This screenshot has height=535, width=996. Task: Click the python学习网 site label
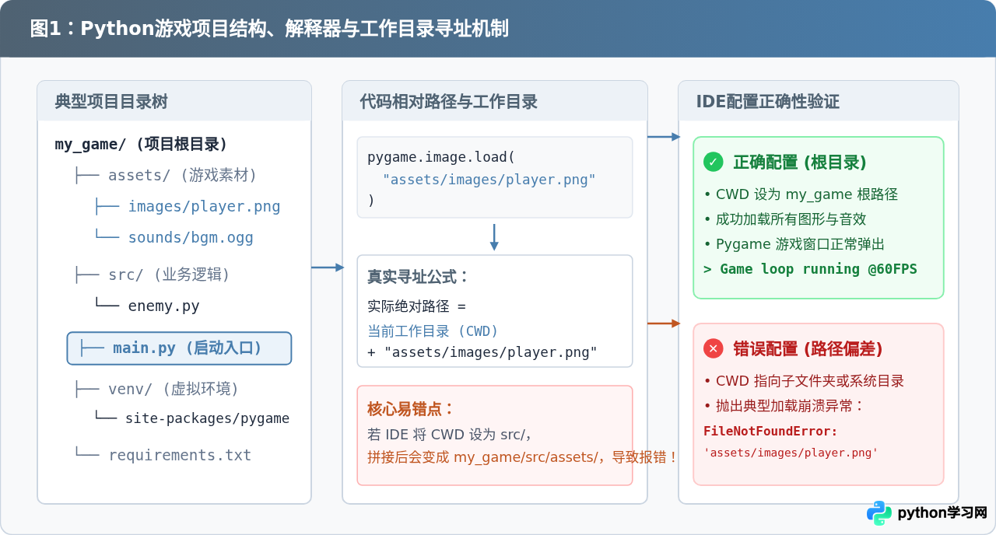tap(942, 513)
